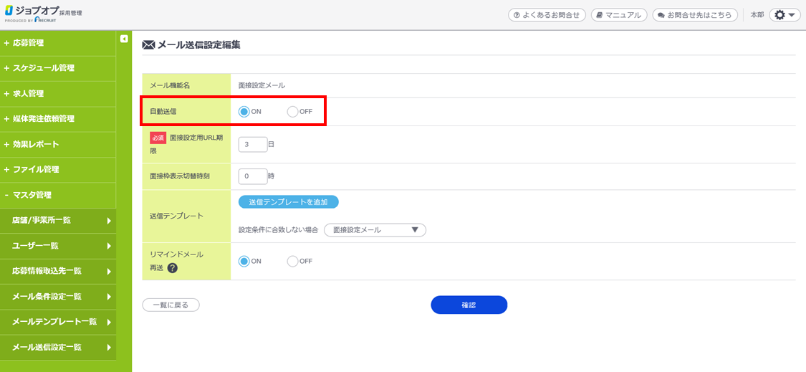Click the envelope icon beside the page title
This screenshot has width=806, height=372.
coord(148,44)
